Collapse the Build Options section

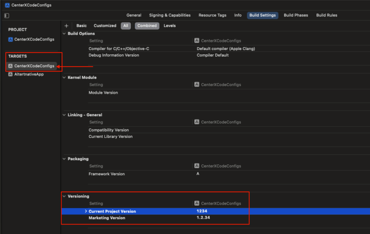(x=64, y=34)
